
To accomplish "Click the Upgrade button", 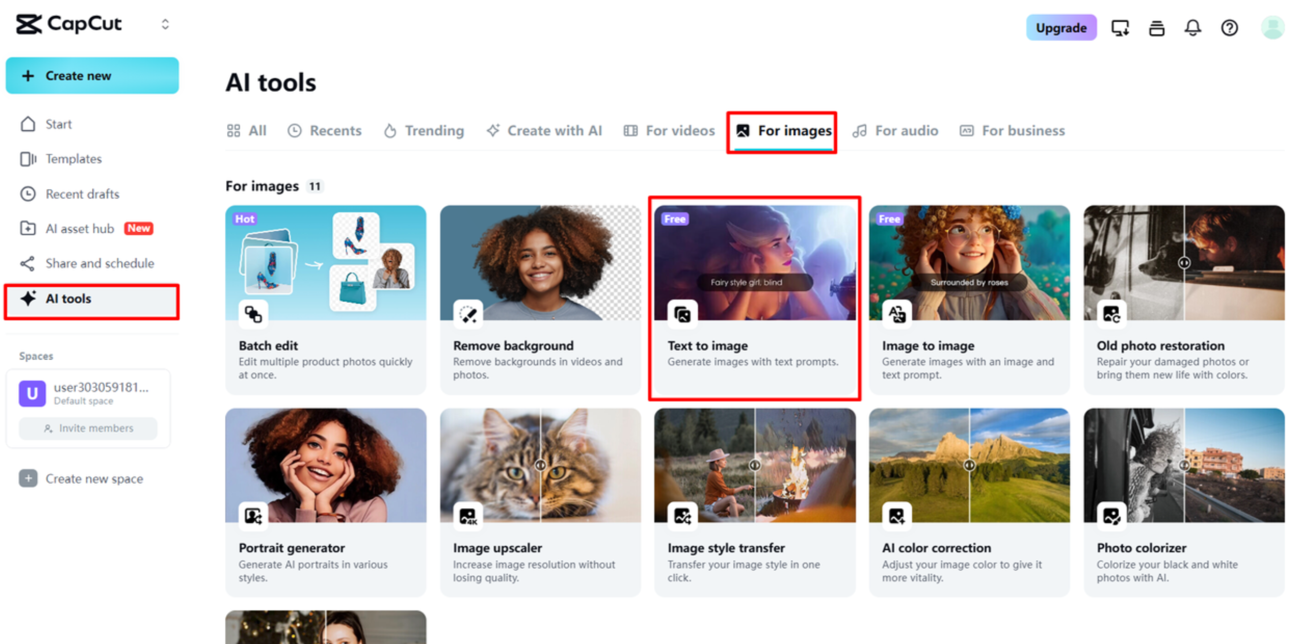I will tap(1061, 28).
